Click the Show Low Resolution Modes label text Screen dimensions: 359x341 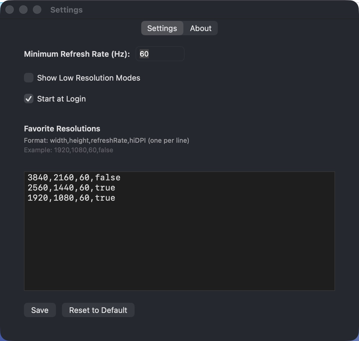[x=89, y=78]
